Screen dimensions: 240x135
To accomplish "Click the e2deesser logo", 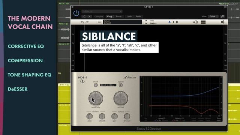I will (130, 77).
